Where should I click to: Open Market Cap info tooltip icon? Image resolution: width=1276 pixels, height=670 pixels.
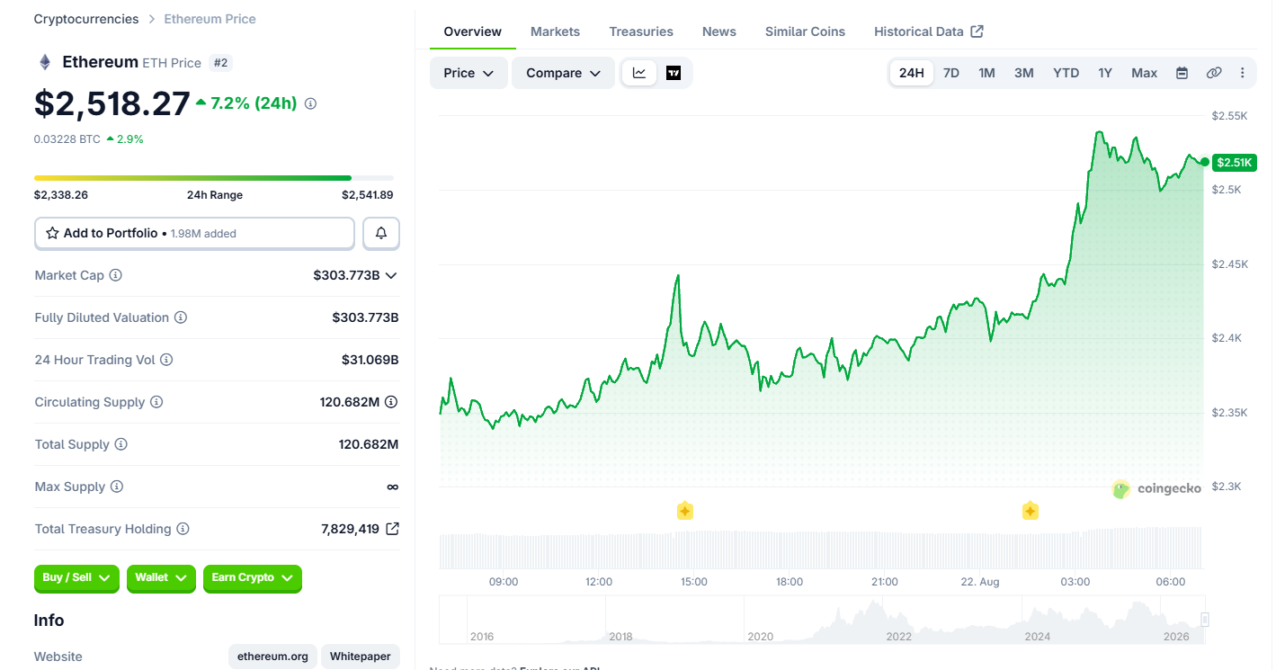[116, 275]
